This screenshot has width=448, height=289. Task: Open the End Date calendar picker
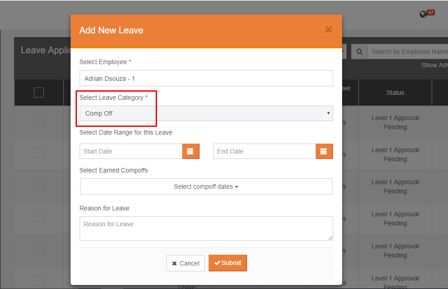(x=324, y=151)
